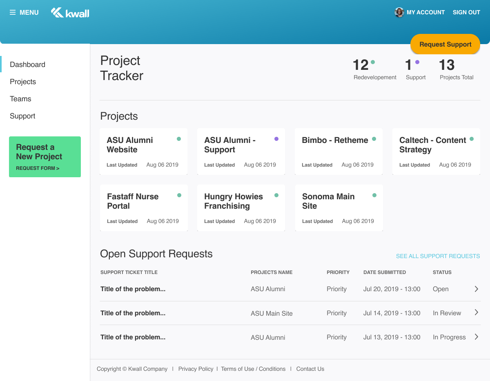The height and width of the screenshot is (381, 490).
Task: Expand the In Progress support ticket row
Action: (x=476, y=336)
